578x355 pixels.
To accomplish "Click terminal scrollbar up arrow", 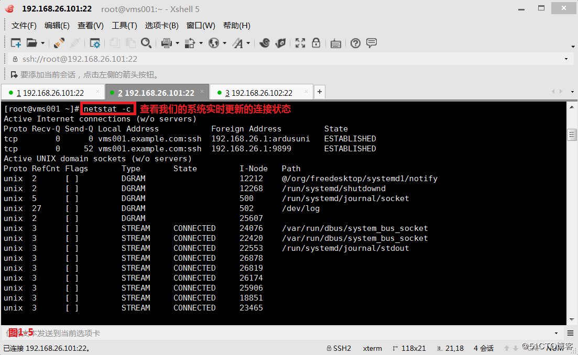I will pos(572,107).
